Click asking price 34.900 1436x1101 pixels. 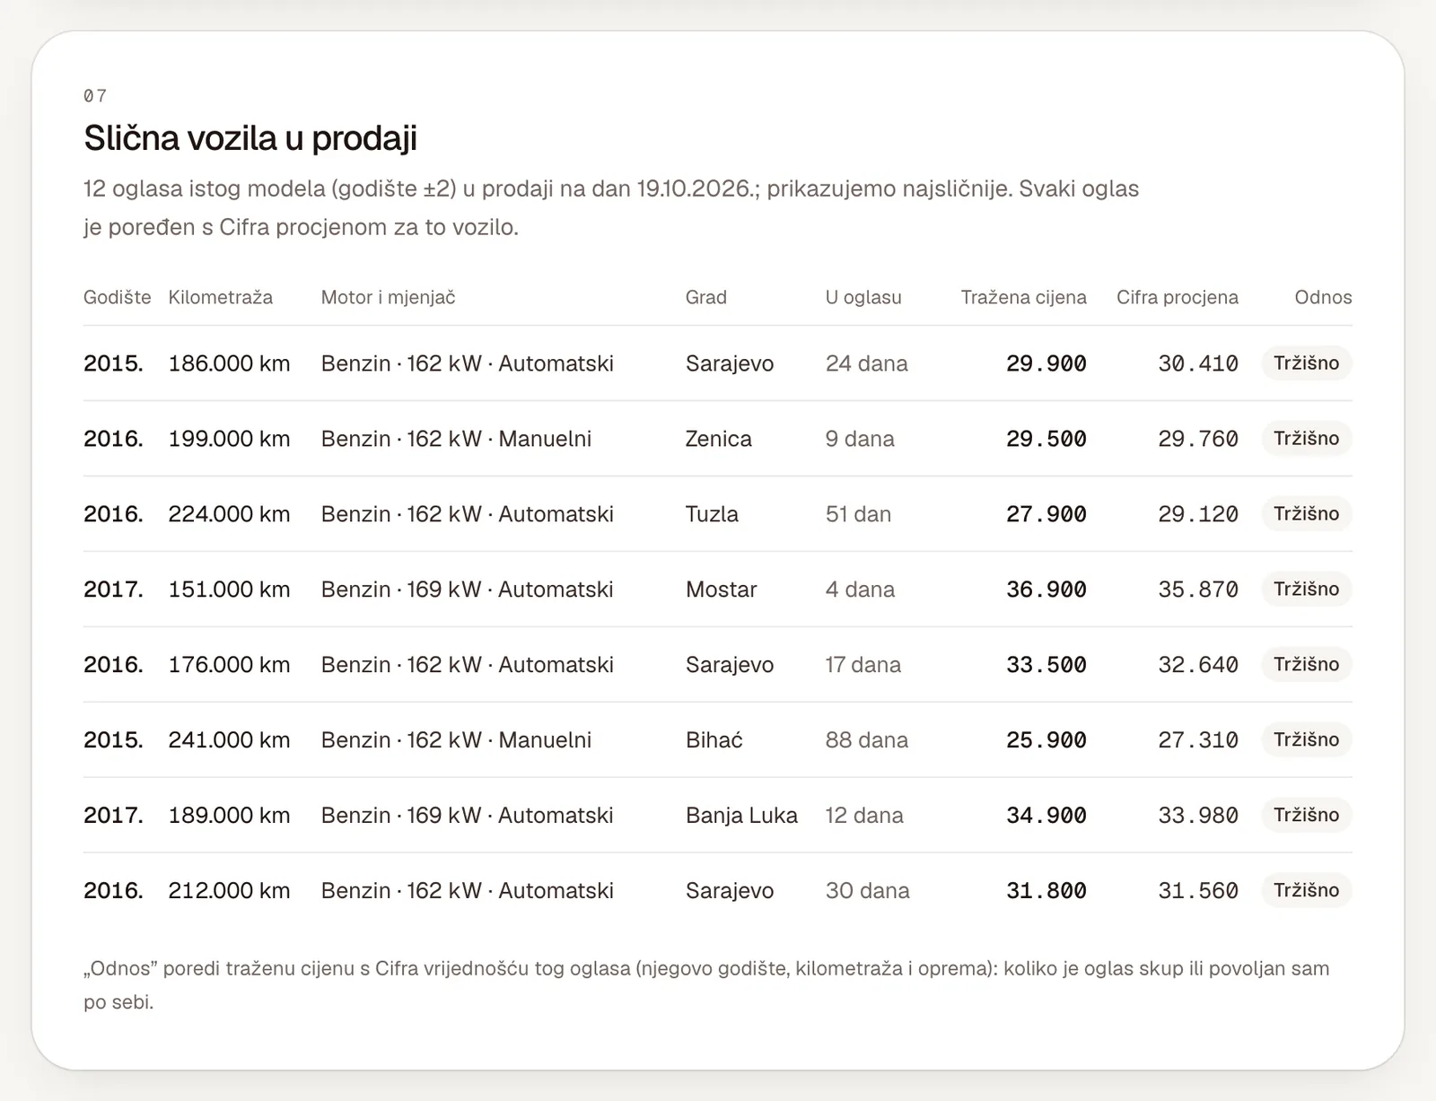[x=1046, y=816]
